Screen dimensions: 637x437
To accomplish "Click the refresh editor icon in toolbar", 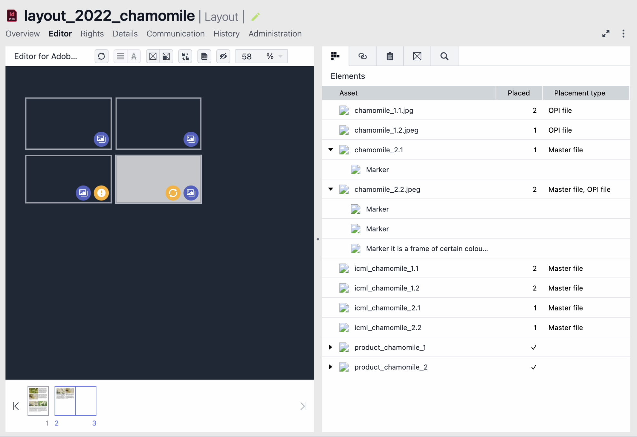I will coord(101,56).
